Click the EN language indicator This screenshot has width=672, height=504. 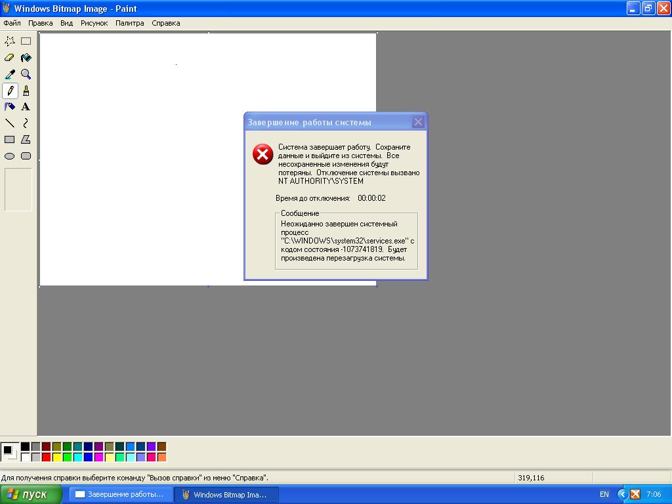coord(604,495)
